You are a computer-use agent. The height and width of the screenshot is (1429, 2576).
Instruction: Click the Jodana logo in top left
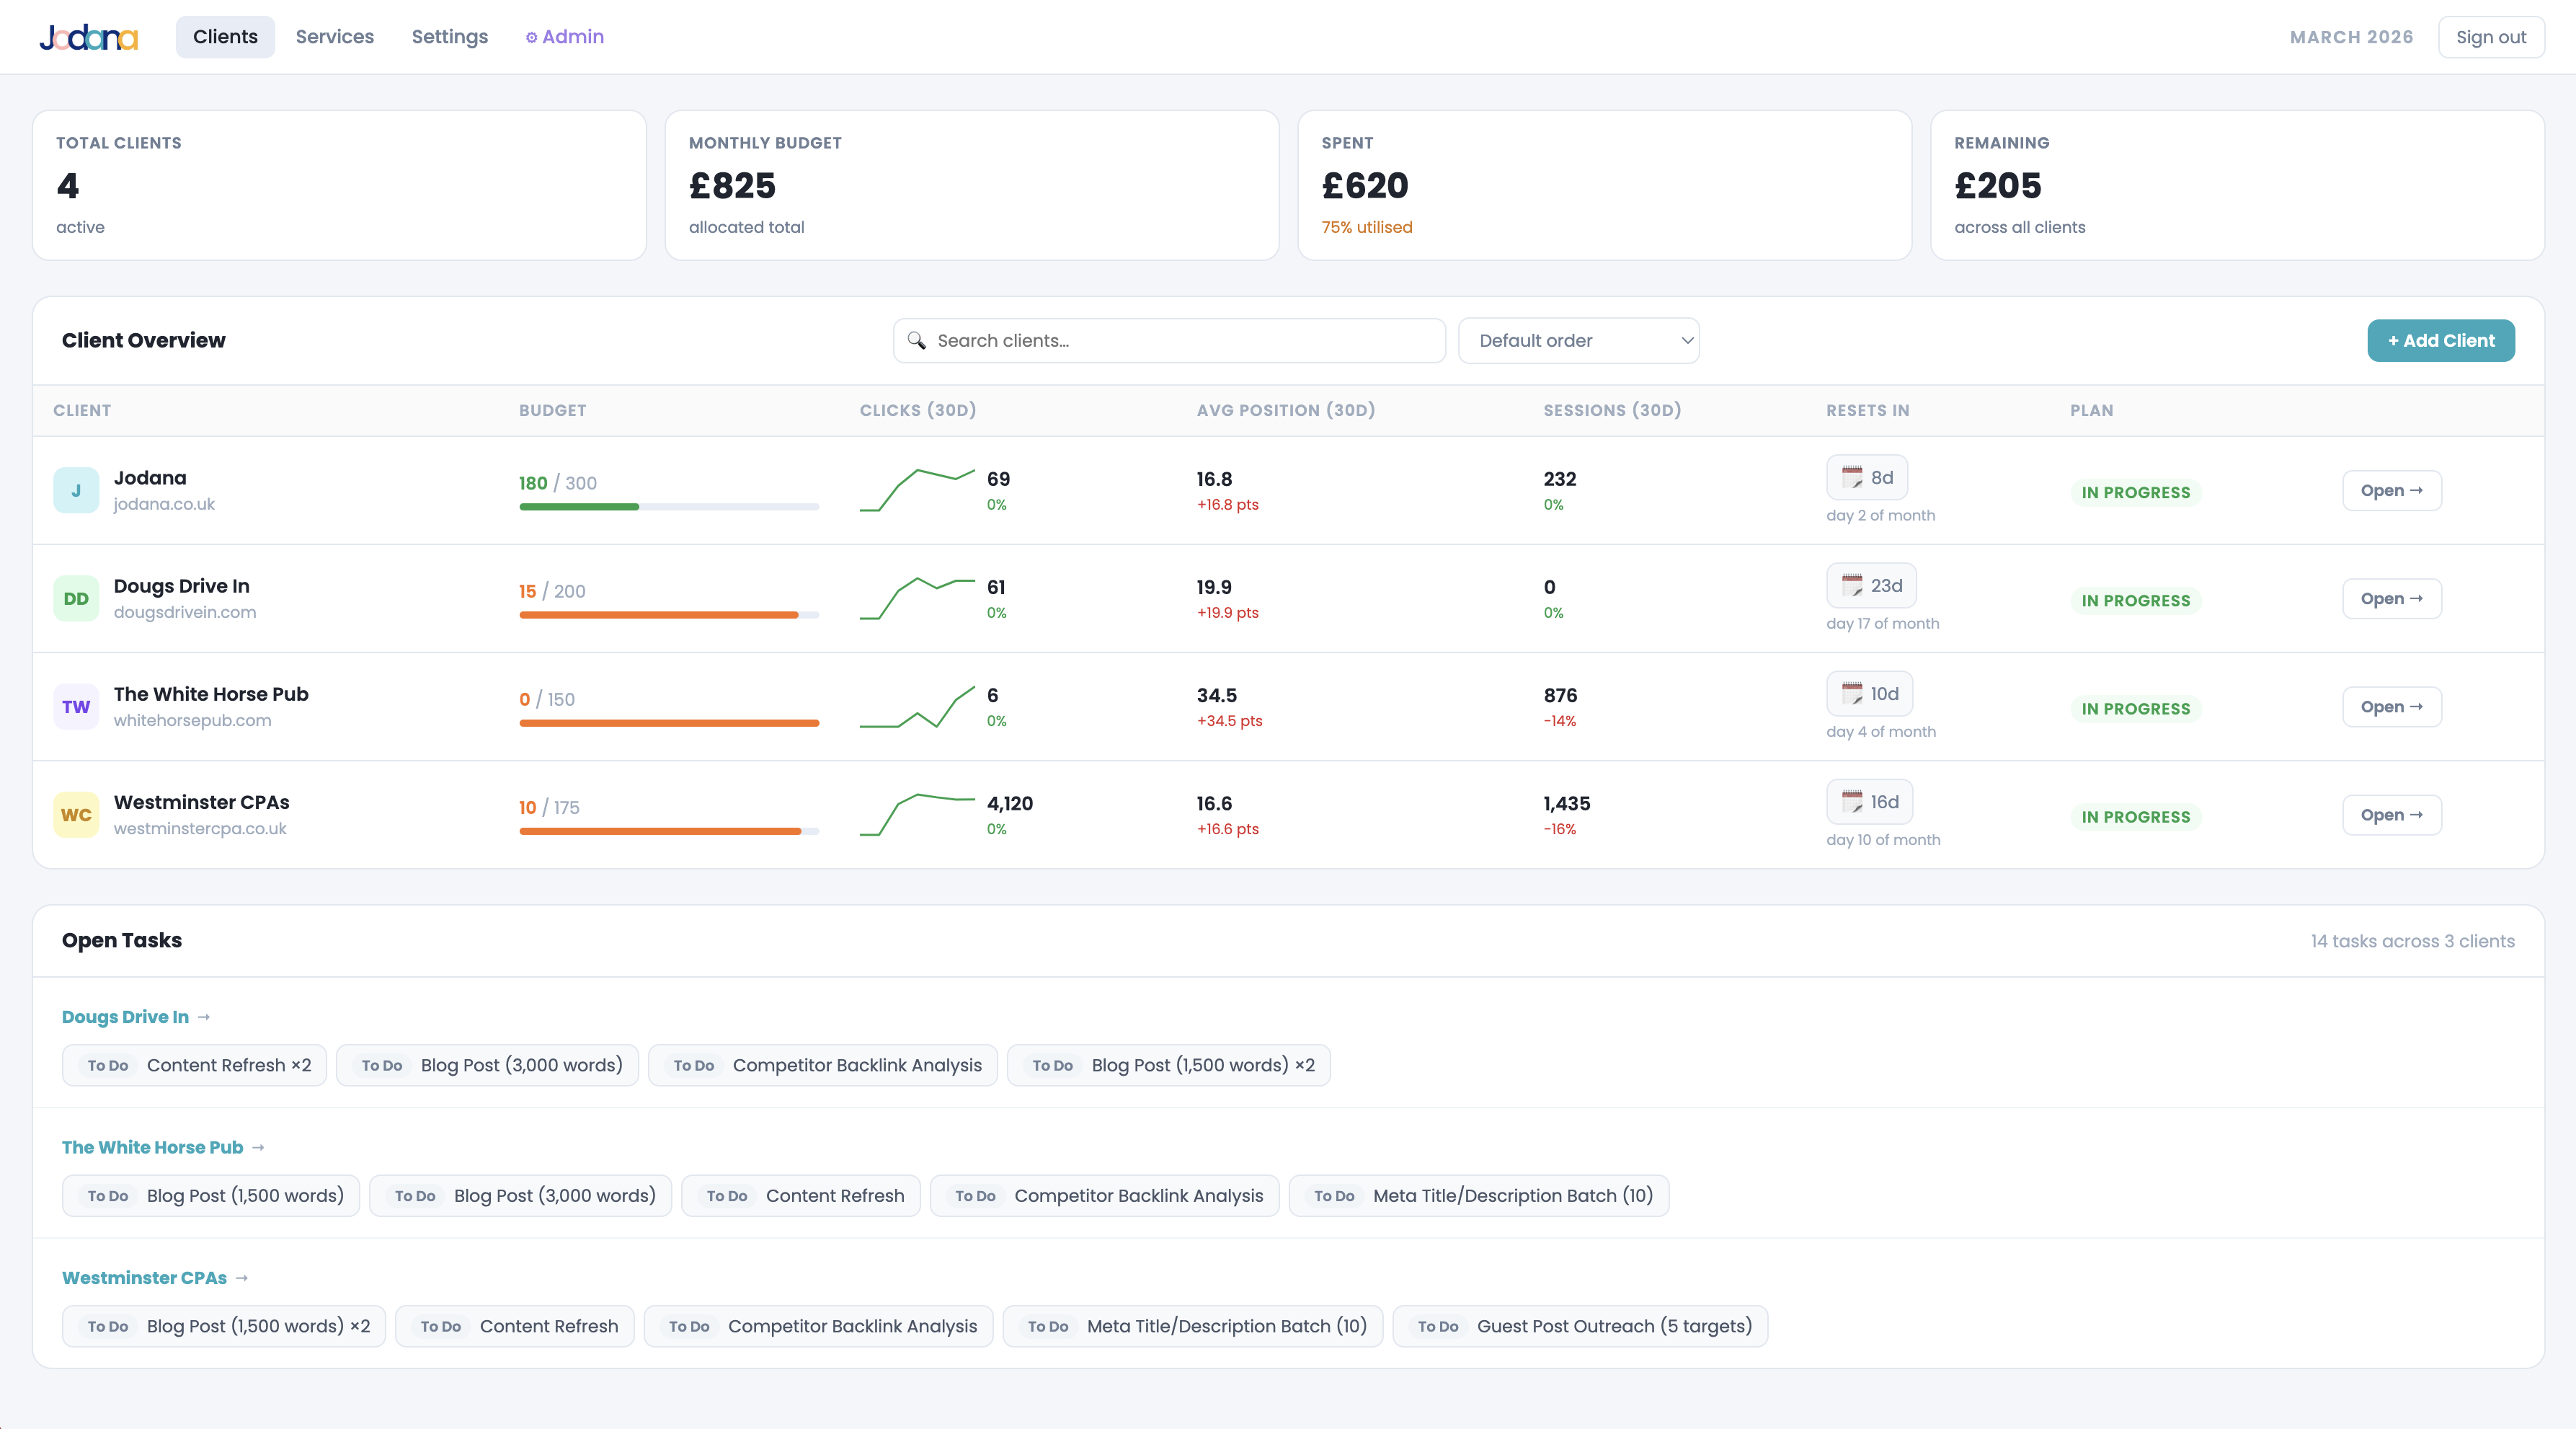88,37
